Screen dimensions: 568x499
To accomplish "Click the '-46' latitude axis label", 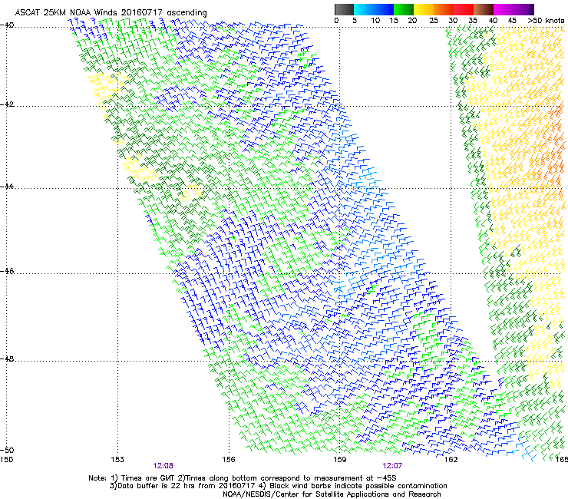I will tap(7, 271).
